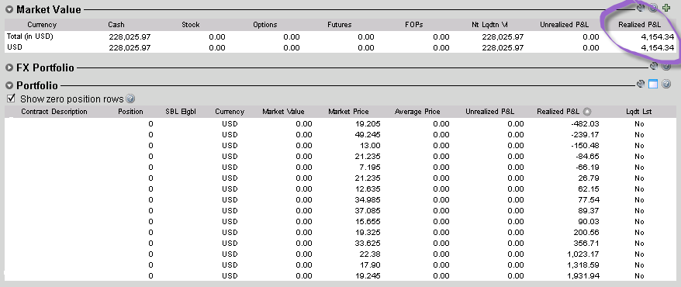
Task: Click the Realized P&L value 200.56
Action: tap(586, 232)
